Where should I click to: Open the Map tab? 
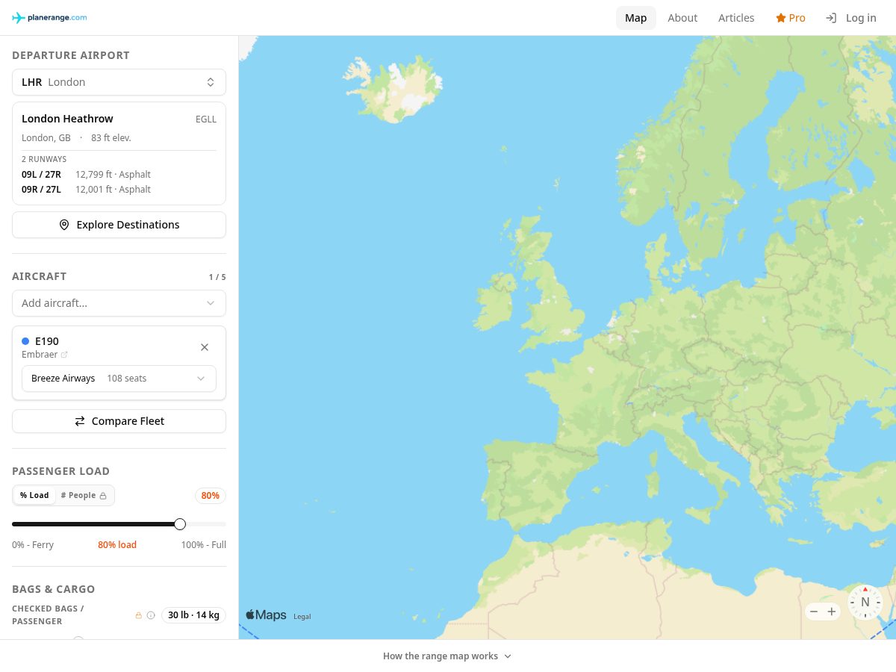click(x=636, y=18)
